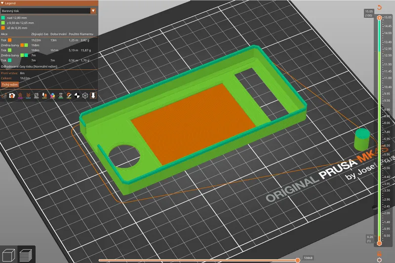Open the Barevný tisk view type dropdown

point(48,10)
